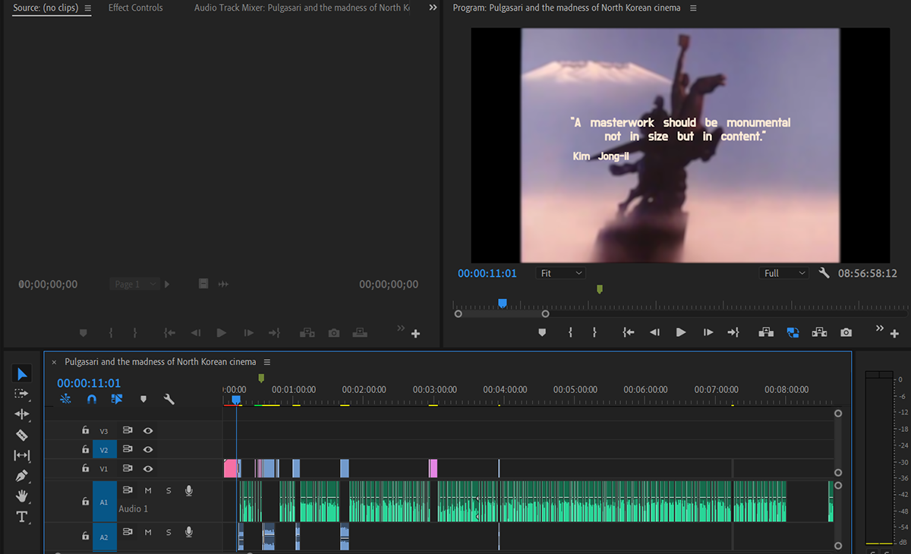
Task: Select the Source: (no clips) tab
Action: (x=46, y=8)
